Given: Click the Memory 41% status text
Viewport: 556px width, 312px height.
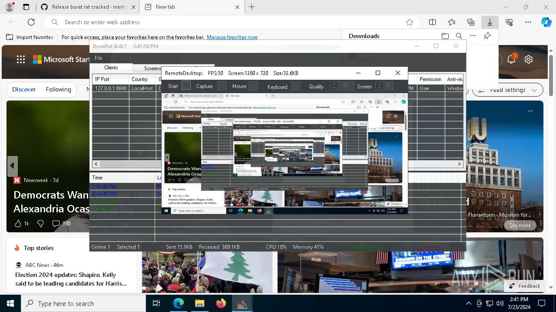Looking at the screenshot, I should coord(308,247).
